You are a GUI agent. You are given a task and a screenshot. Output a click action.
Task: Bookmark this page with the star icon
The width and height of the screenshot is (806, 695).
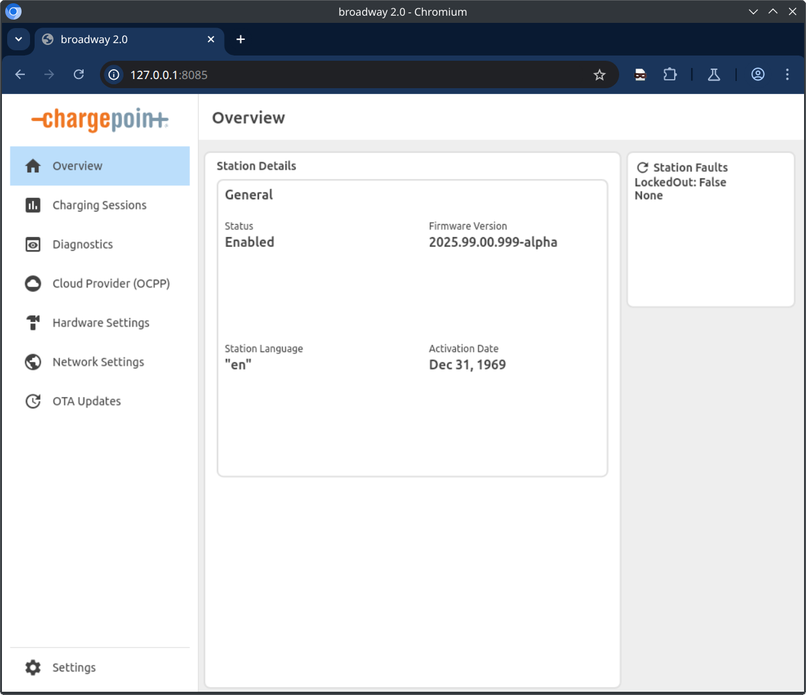pyautogui.click(x=600, y=75)
